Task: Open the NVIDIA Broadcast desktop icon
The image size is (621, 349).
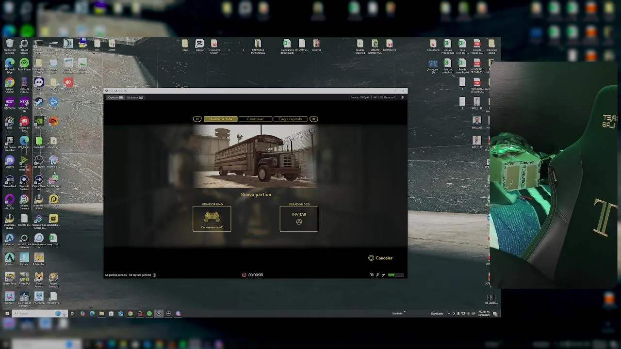Action: pyautogui.click(x=24, y=163)
